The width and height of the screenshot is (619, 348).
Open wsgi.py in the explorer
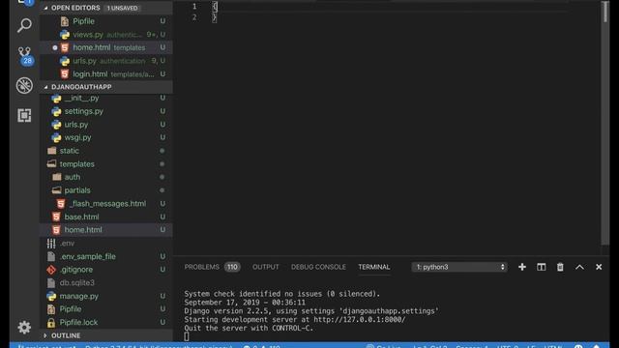coord(105,137)
